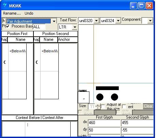Toggle the 2nd Anchor checkbox
157x138 pixels.
click(x=118, y=112)
